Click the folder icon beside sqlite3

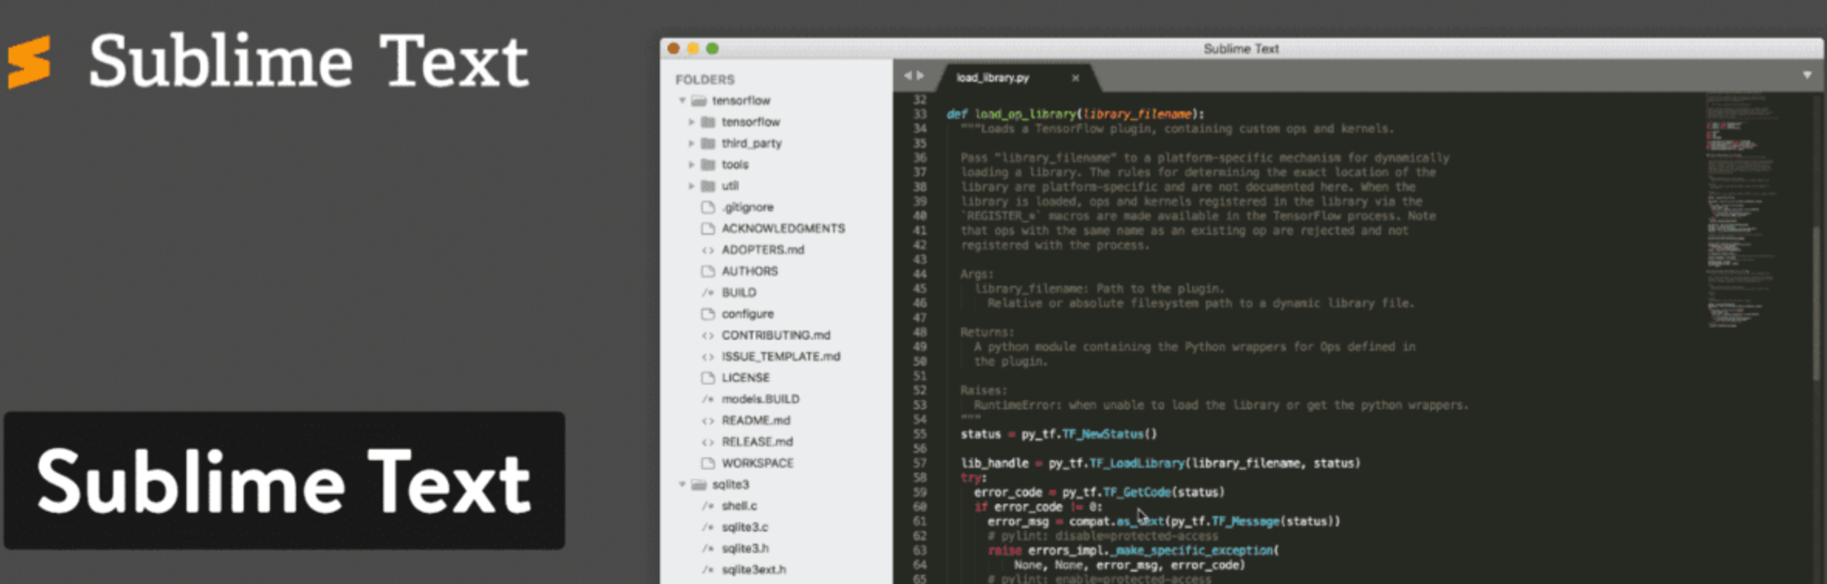point(698,484)
